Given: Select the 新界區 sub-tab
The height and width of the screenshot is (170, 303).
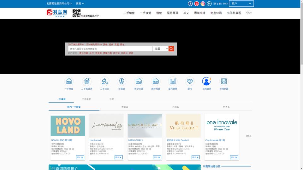Looking at the screenshot, I should click(226, 107).
